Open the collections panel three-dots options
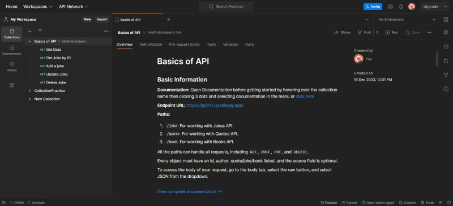The image size is (453, 206). (106, 31)
